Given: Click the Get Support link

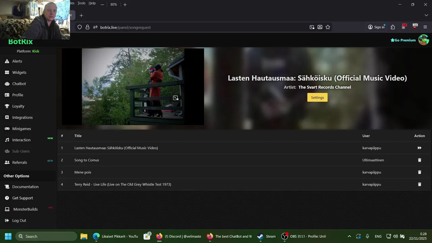Looking at the screenshot, I should pos(23,198).
